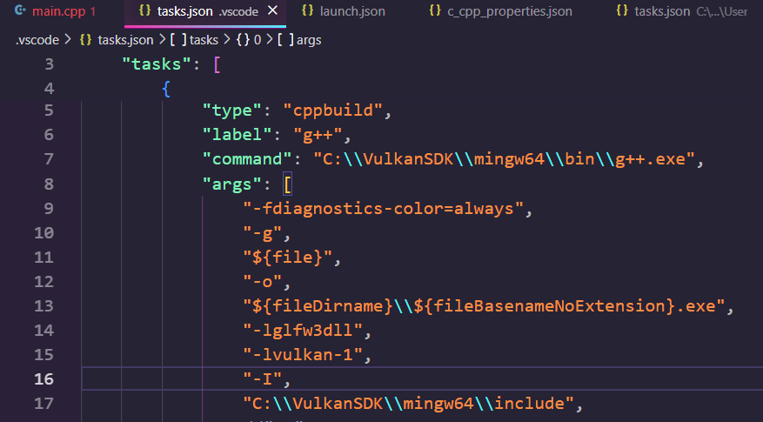The width and height of the screenshot is (763, 422).
Task: Click the "tasks" key on line 3
Action: click(x=156, y=64)
